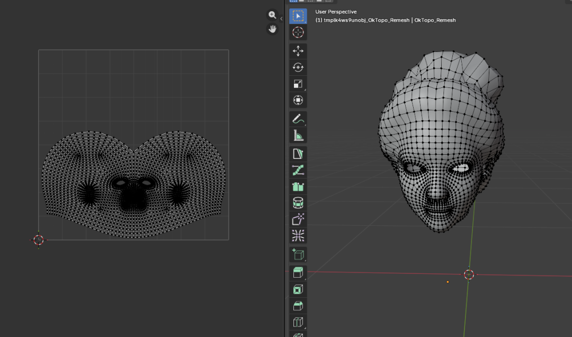The height and width of the screenshot is (337, 572).
Task: Activate the Bevel tool
Action: pyautogui.click(x=298, y=306)
